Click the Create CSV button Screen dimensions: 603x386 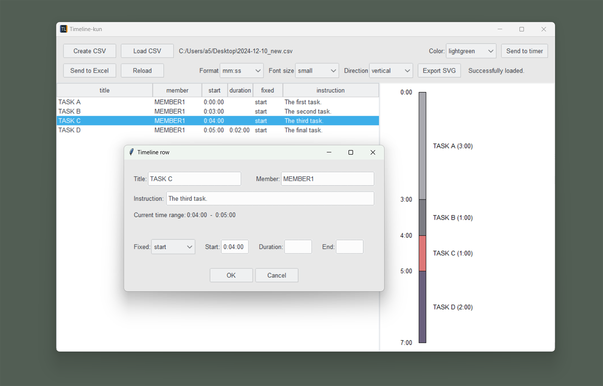click(x=90, y=51)
